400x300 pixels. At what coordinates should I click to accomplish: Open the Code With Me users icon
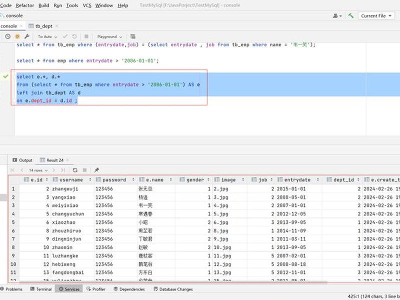pos(336,16)
